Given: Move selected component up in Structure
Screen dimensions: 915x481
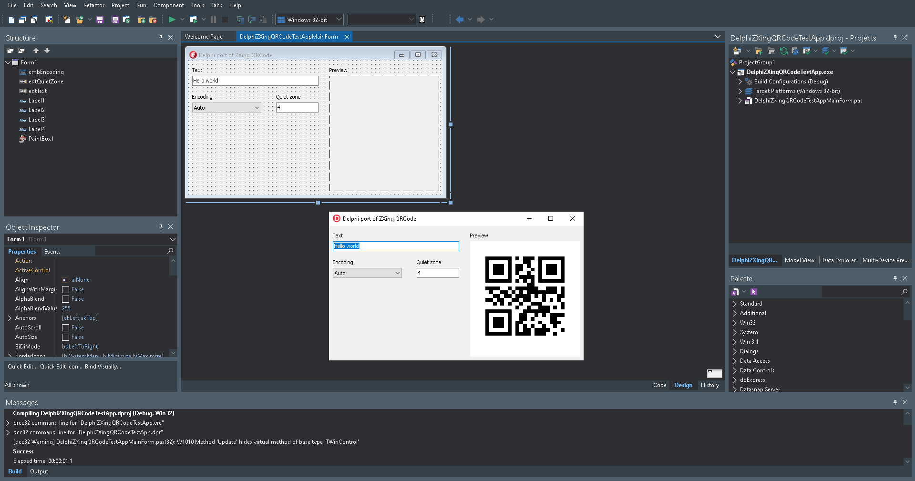Looking at the screenshot, I should [x=36, y=51].
